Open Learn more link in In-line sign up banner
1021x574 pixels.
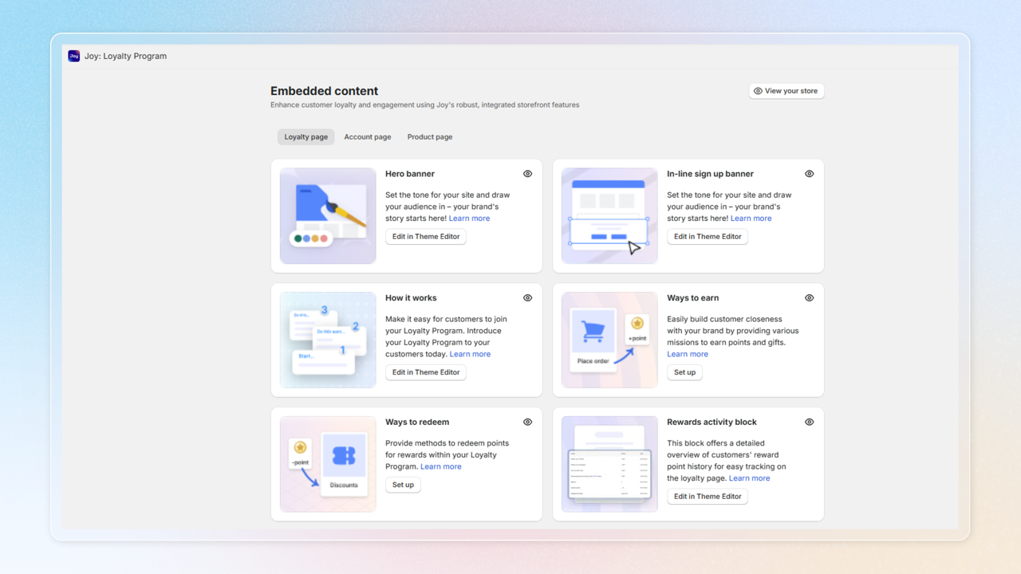pos(751,218)
